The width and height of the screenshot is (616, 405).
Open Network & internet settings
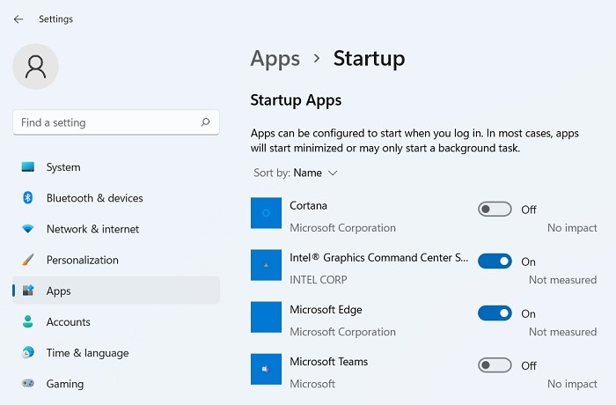116,229
